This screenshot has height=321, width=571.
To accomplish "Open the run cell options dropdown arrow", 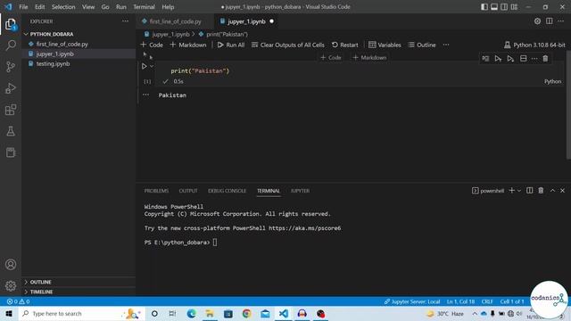I will [152, 66].
